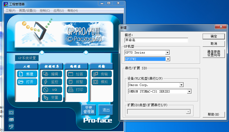Start the 传输 transfer tool
Viewport: 229px width, 132px height.
tap(101, 74)
